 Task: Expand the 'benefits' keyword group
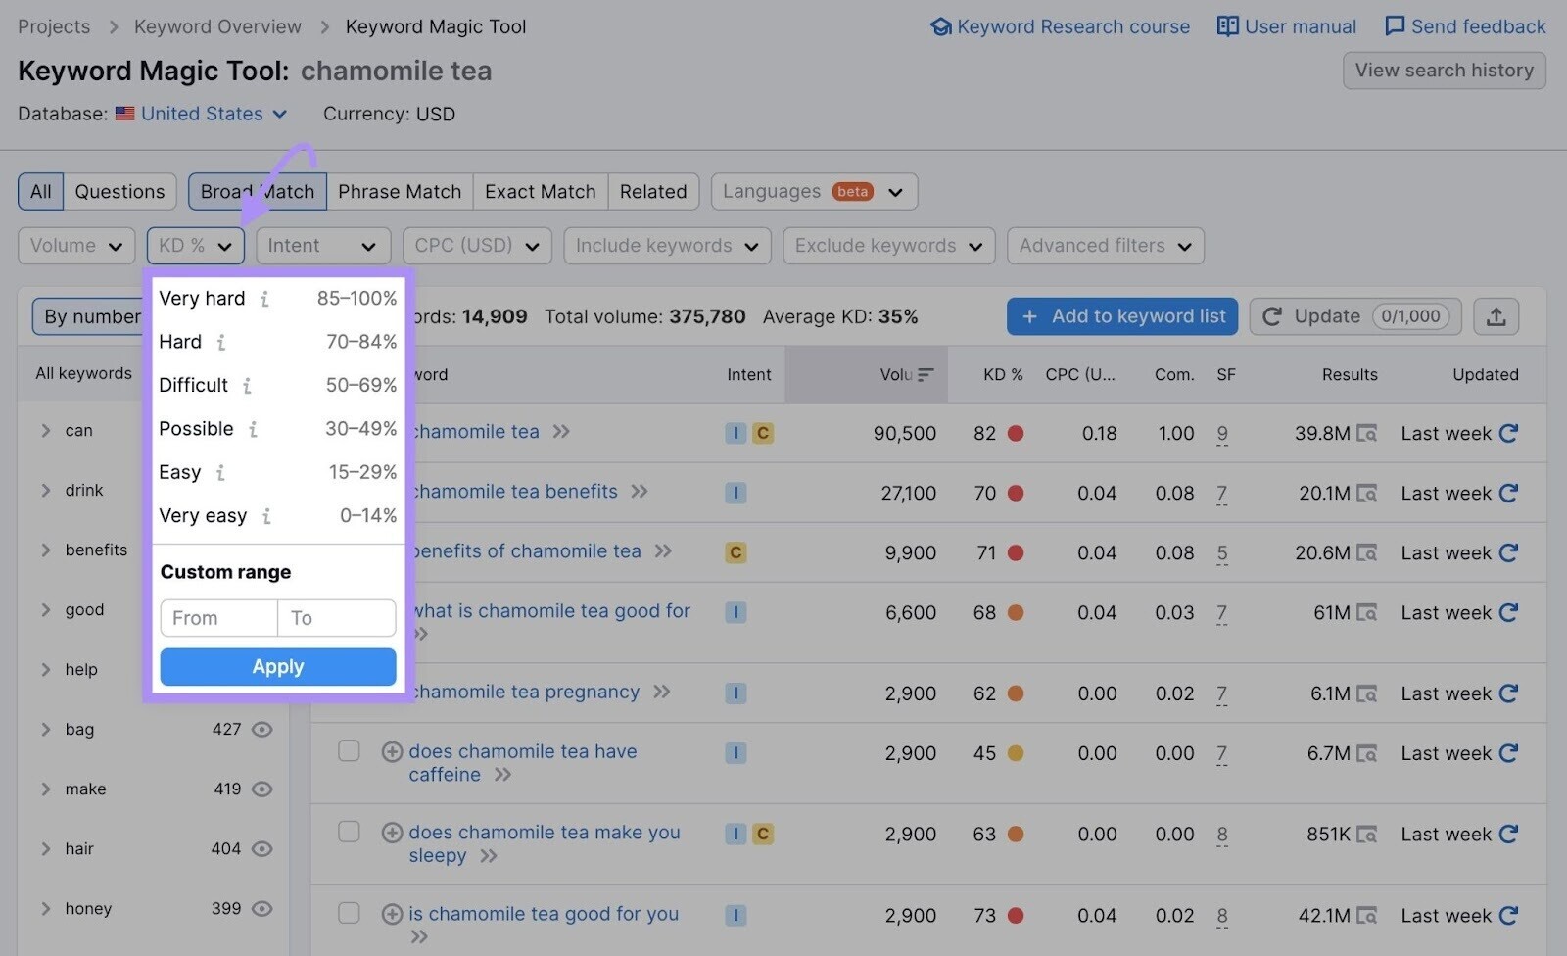(45, 550)
